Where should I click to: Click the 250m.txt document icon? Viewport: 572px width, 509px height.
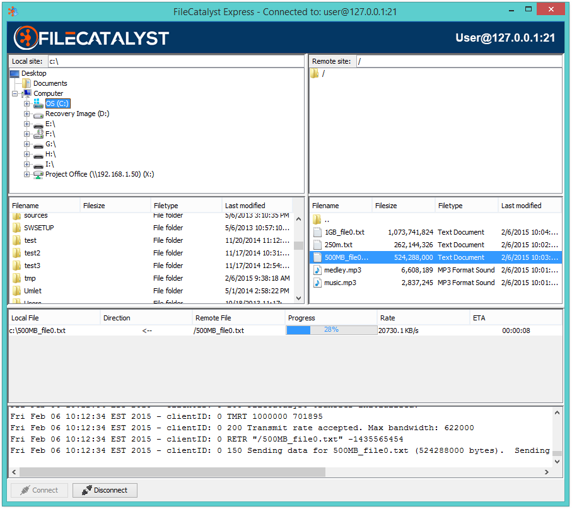pos(318,245)
